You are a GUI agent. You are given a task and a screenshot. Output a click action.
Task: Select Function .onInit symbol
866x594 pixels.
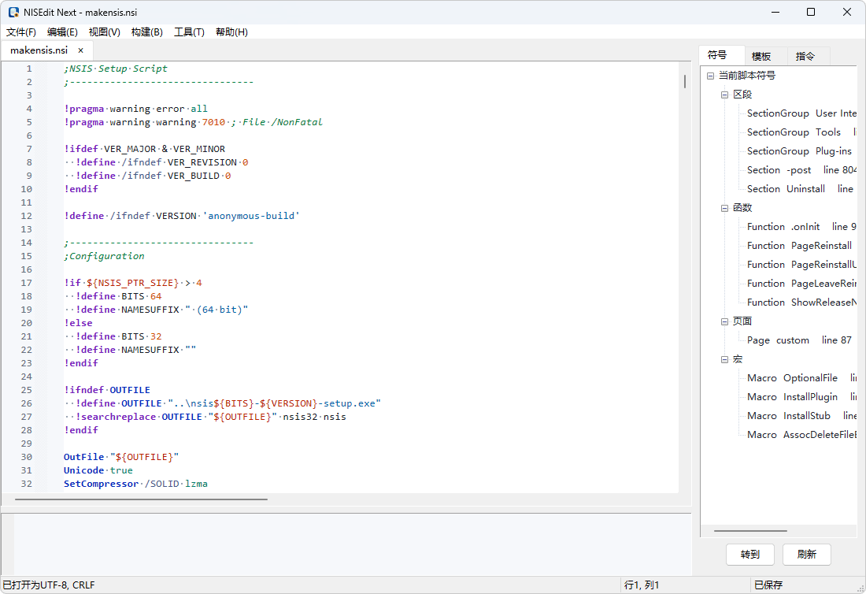coord(801,227)
